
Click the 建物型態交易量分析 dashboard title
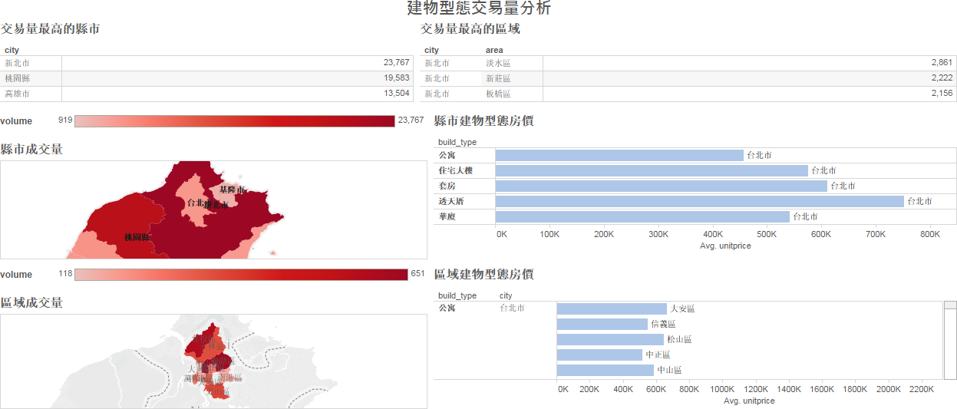[479, 8]
